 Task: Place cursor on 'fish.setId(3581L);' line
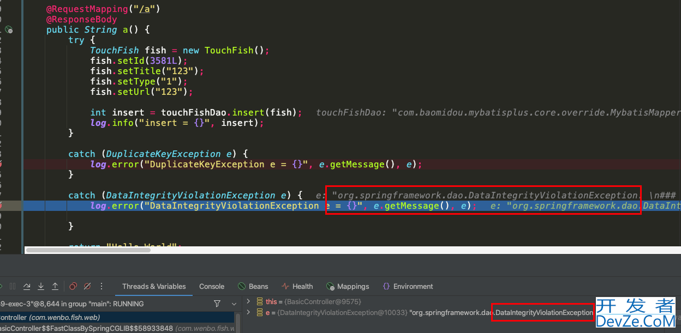point(139,60)
